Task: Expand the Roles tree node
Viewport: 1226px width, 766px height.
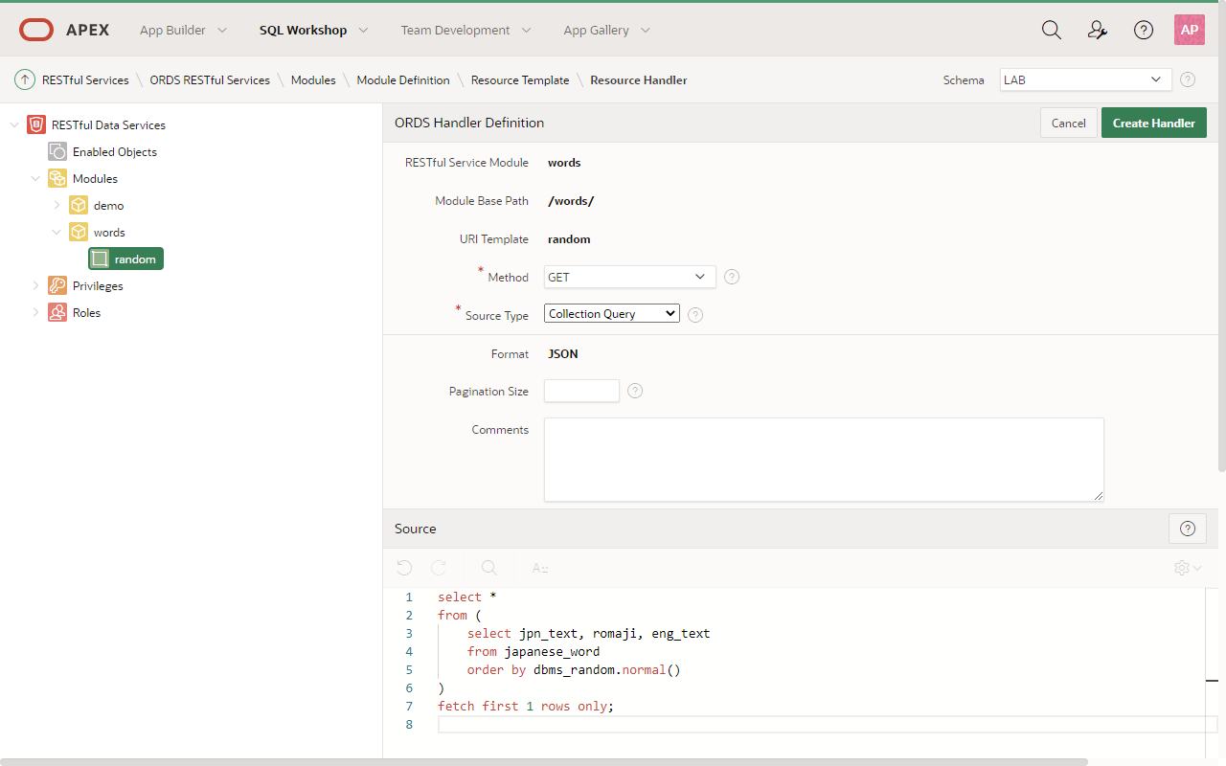Action: point(35,312)
